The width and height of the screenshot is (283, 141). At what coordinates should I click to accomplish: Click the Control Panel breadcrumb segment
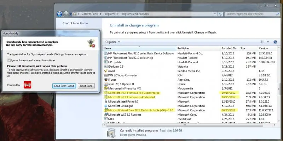tap(90, 14)
